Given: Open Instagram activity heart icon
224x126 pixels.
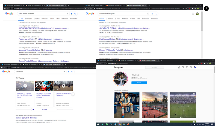Looking at the screenshot, I should coord(191,68).
